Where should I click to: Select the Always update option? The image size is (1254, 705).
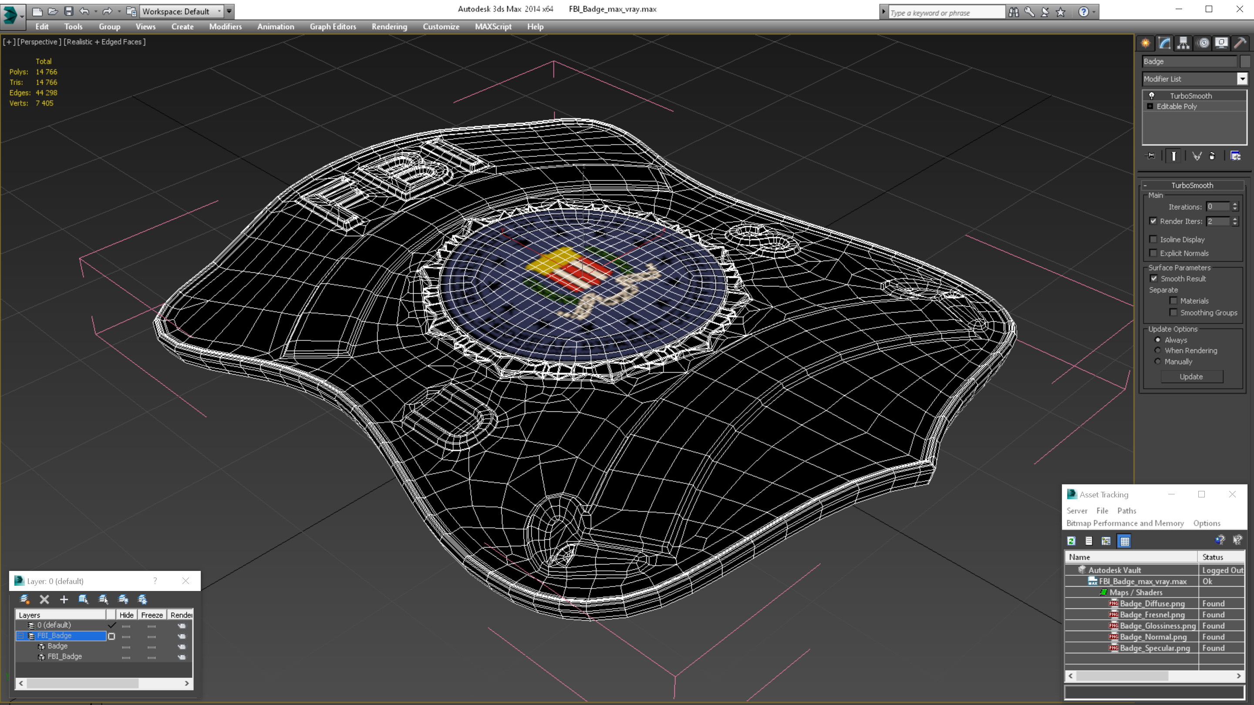(x=1158, y=339)
